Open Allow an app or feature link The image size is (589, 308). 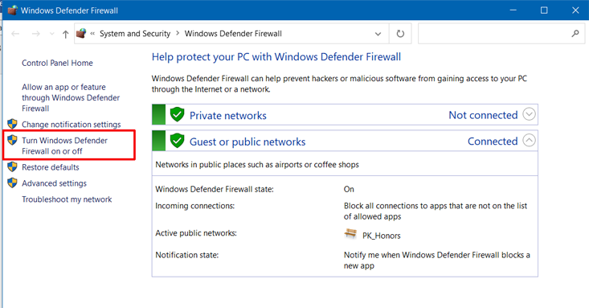pyautogui.click(x=71, y=97)
